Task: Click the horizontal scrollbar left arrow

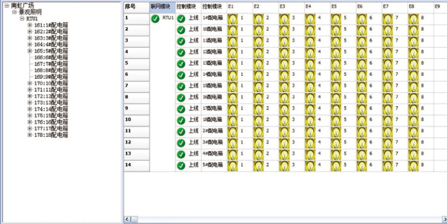Action: point(127,219)
